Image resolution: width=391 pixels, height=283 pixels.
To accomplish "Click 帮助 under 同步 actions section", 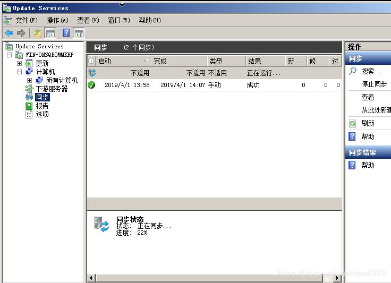I will coord(368,136).
